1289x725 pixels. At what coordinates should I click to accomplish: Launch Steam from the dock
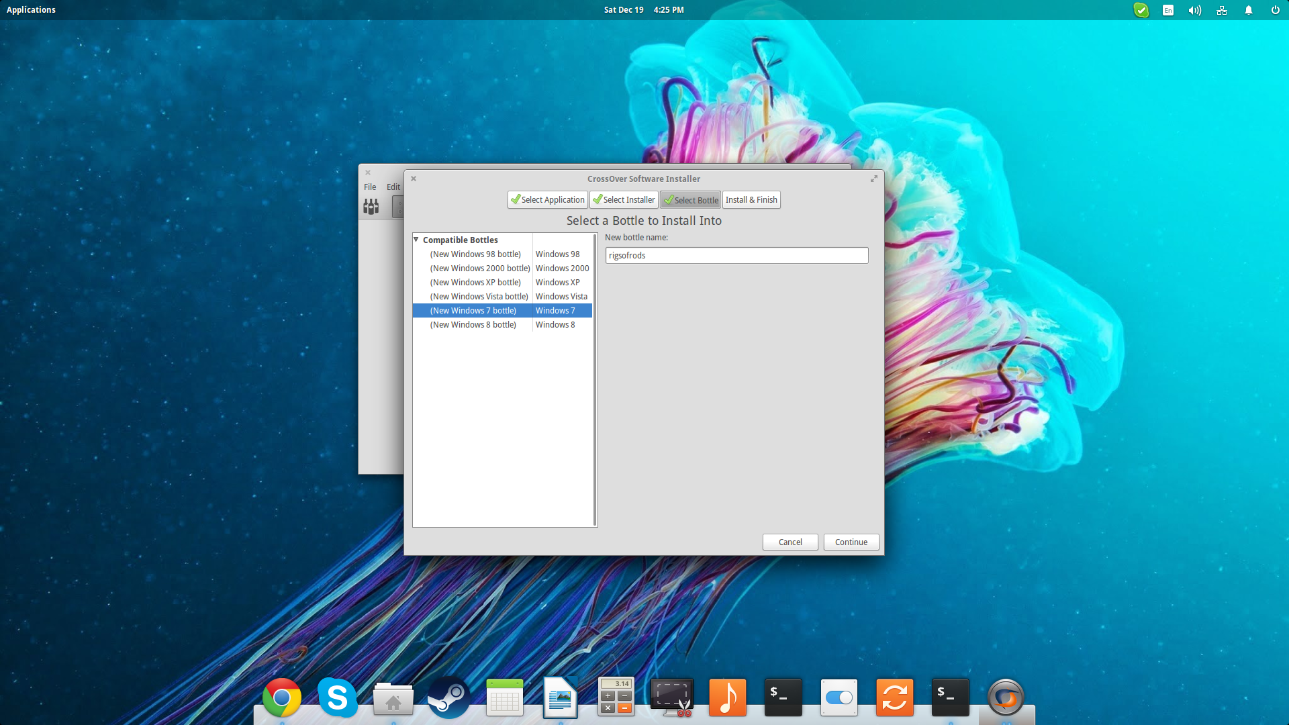pyautogui.click(x=448, y=698)
